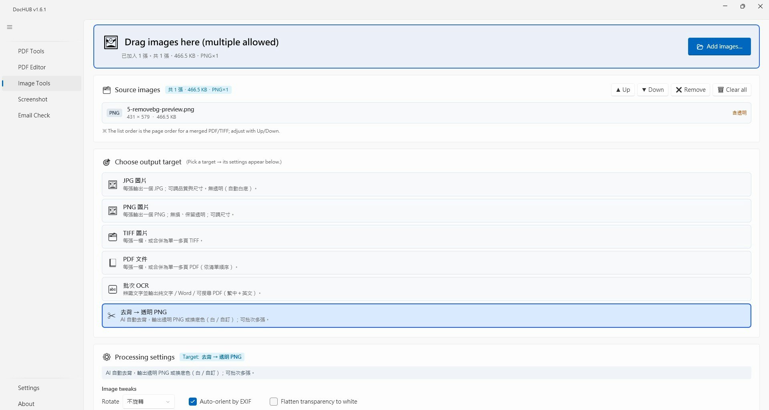769x410 pixels.
Task: Choose PDF 文件 output target
Action: click(426, 263)
